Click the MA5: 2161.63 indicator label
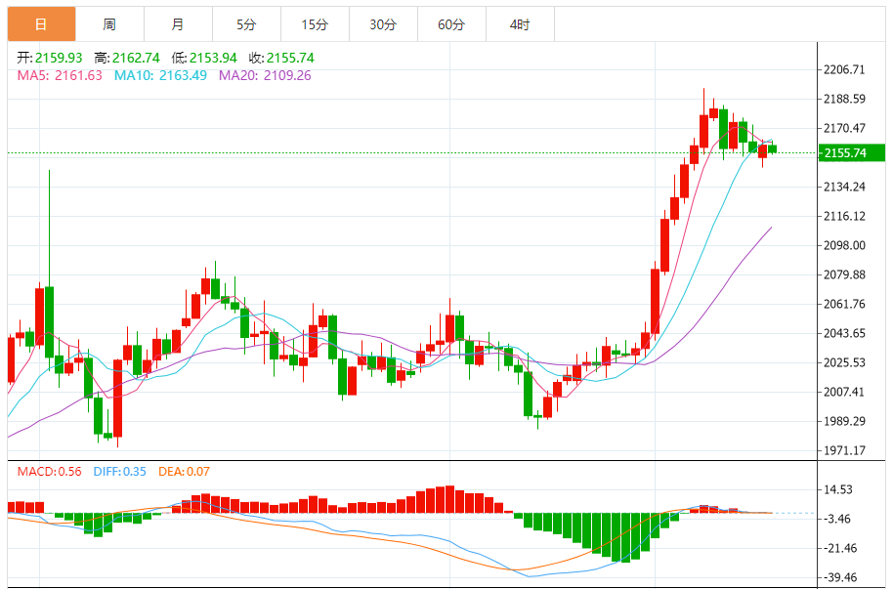 pos(60,75)
